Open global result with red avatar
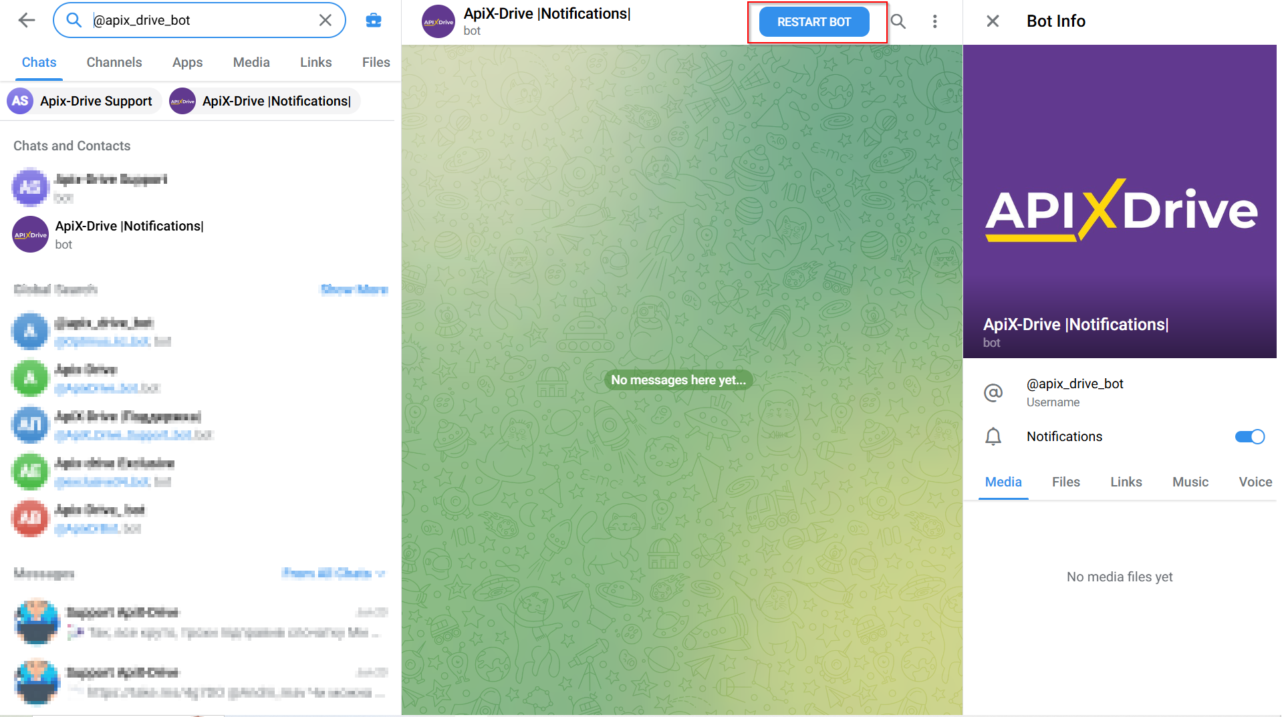Viewport: 1282px width, 717px height. (x=200, y=519)
